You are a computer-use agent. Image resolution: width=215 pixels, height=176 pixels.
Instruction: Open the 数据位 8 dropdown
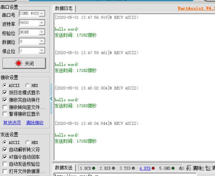point(42,41)
